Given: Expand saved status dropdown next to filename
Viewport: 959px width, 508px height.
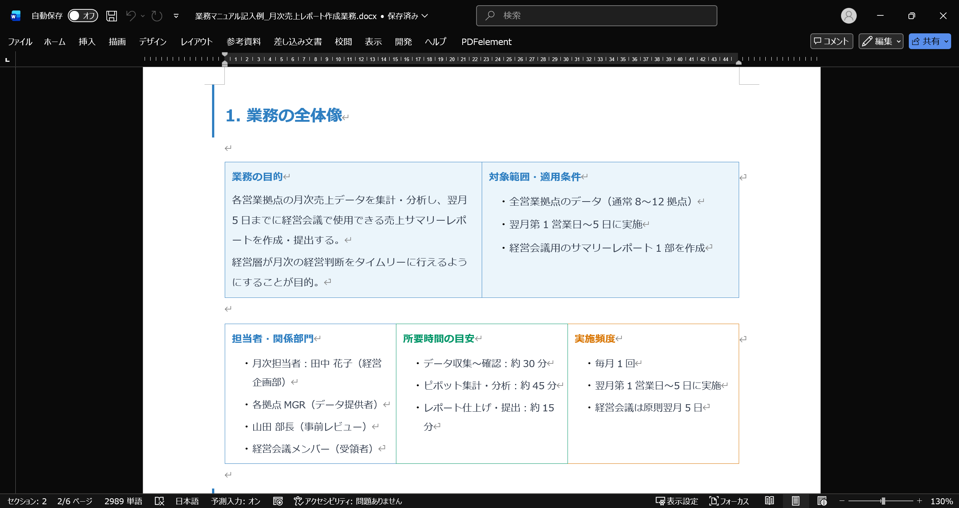Looking at the screenshot, I should (425, 16).
